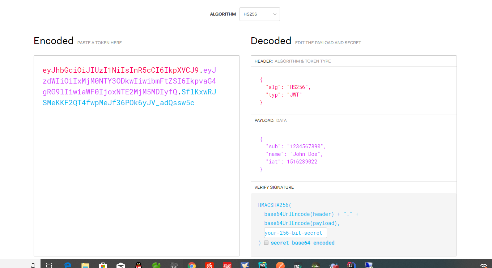Open the Node icon in taskbar
This screenshot has height=268, width=492.
316,265
